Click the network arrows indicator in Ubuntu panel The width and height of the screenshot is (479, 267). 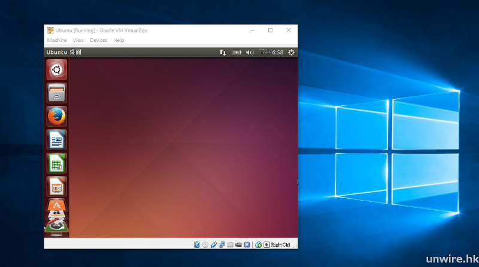pos(223,53)
